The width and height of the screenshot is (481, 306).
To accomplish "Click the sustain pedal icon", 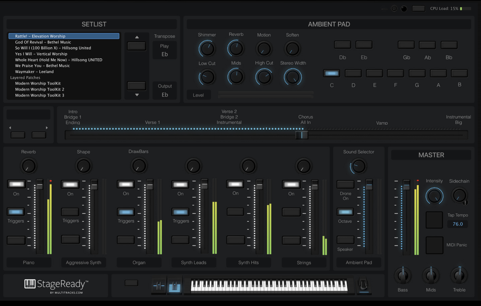I will (364, 286).
